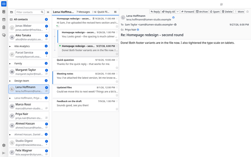The width and height of the screenshot is (251, 157).
Task: Select All contacts entry
Action: coord(29,19)
